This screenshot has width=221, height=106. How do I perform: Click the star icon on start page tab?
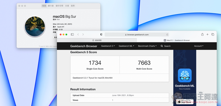[x=93, y=40]
